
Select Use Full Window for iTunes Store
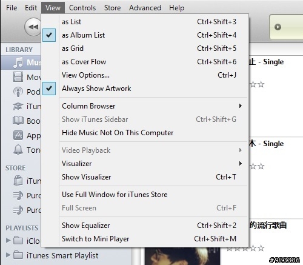click(149, 195)
